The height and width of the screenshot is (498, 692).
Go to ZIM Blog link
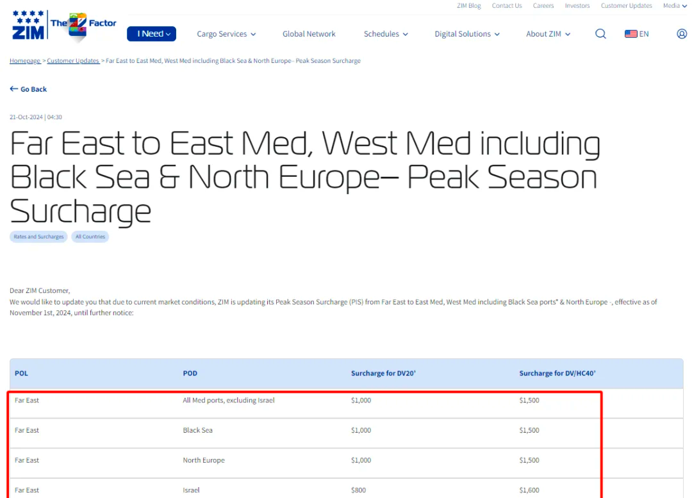coord(469,6)
